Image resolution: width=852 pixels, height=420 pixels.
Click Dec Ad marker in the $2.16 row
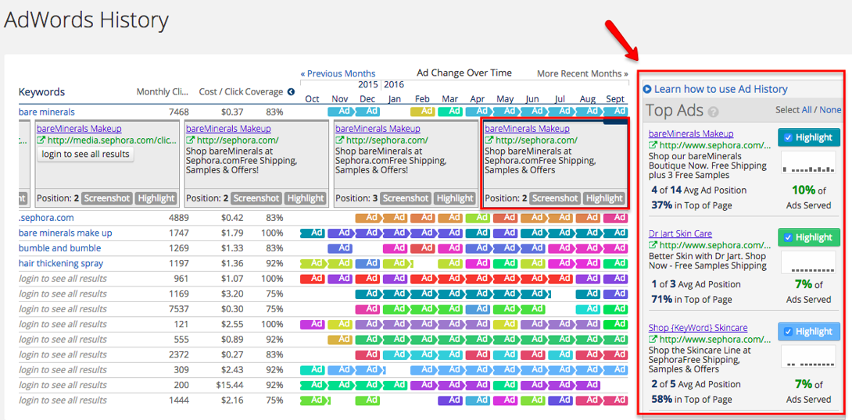(368, 400)
